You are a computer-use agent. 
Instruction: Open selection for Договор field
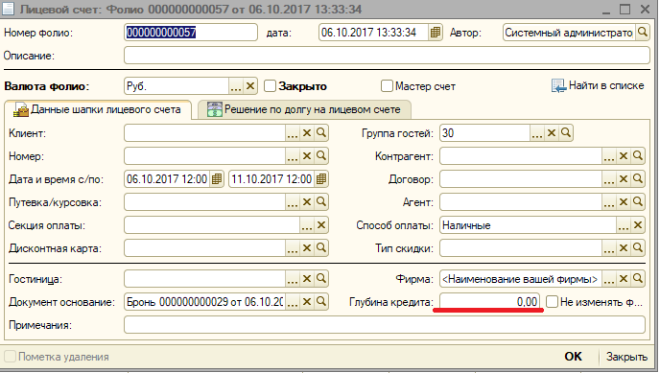(x=609, y=179)
